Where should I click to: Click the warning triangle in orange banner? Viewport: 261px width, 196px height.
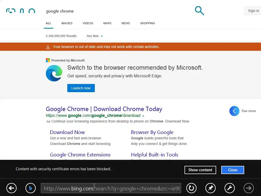pos(48,47)
